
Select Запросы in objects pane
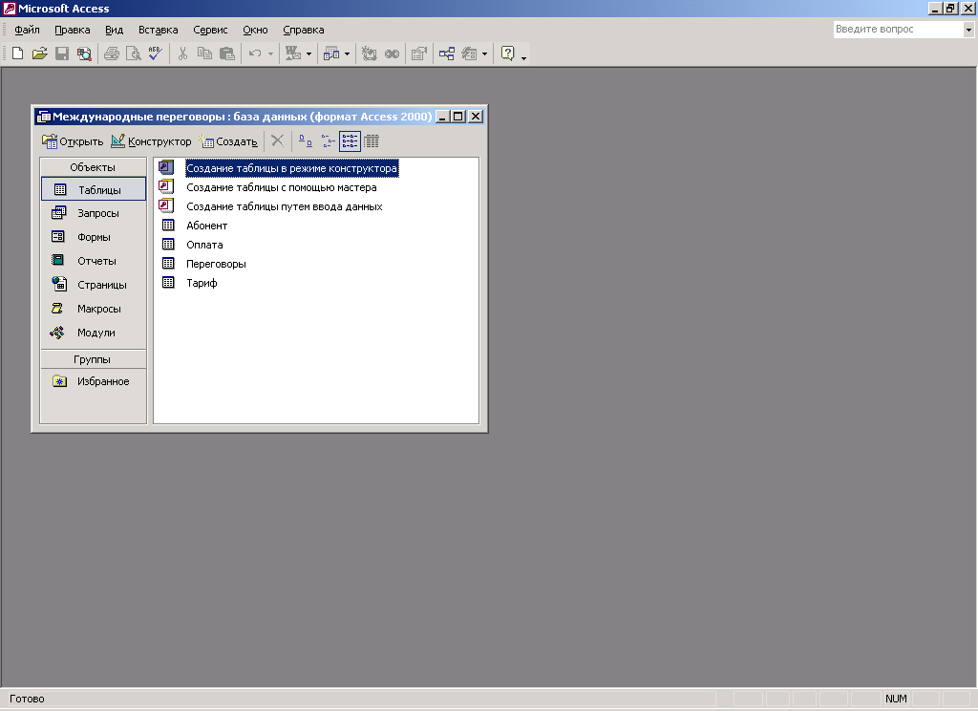pyautogui.click(x=94, y=213)
